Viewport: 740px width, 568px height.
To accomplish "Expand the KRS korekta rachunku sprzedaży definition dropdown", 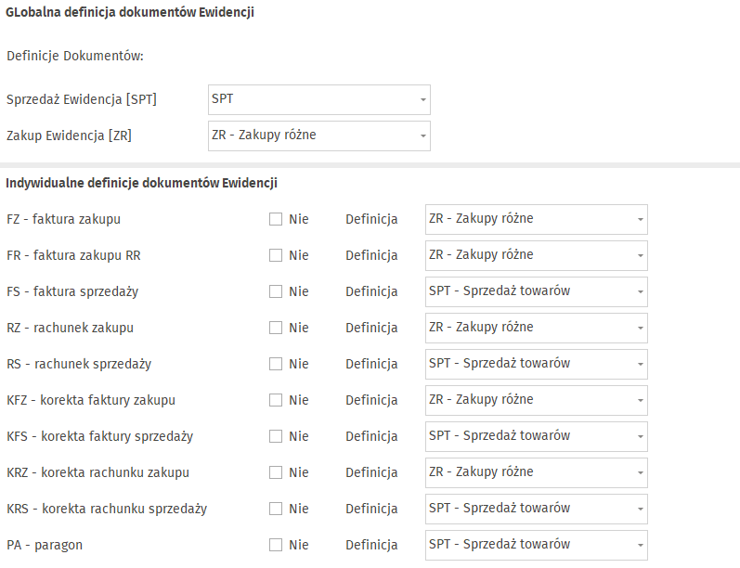I will point(536,509).
